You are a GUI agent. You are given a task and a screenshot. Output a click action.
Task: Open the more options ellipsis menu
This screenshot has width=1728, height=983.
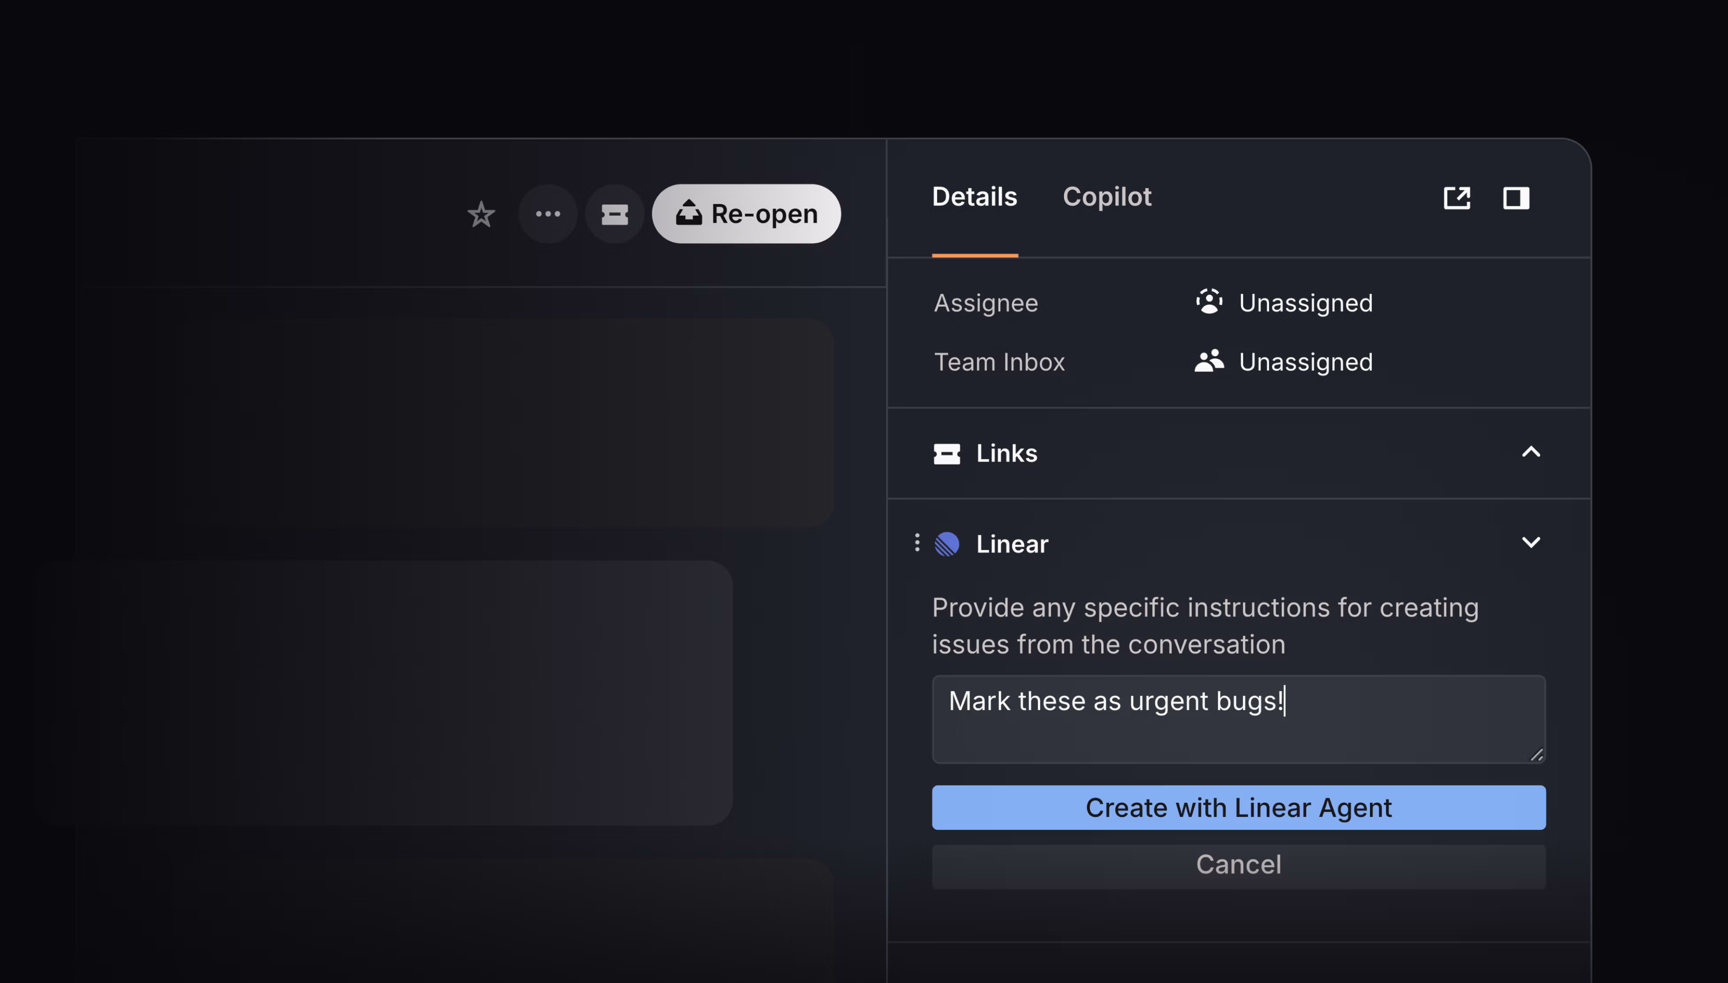tap(548, 214)
